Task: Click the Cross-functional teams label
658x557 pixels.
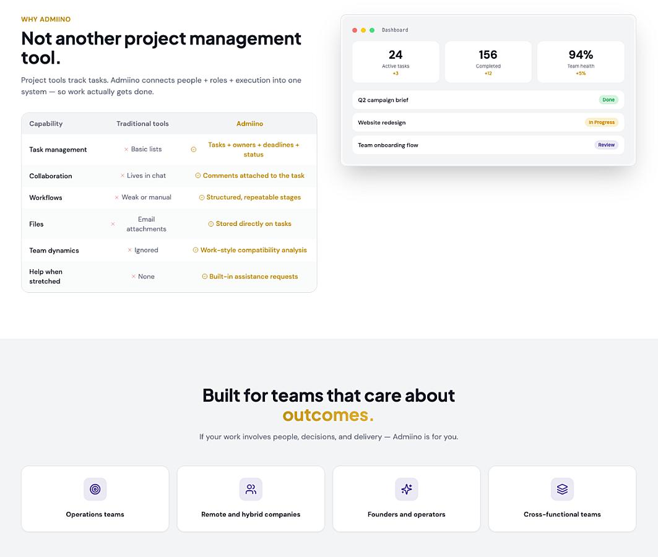Action: pyautogui.click(x=562, y=514)
